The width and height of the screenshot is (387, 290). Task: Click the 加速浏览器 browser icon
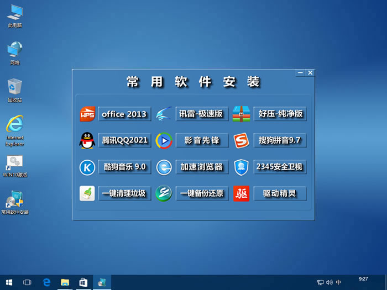(x=164, y=167)
